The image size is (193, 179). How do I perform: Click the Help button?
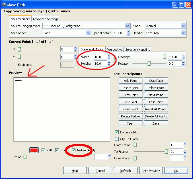coord(75,171)
